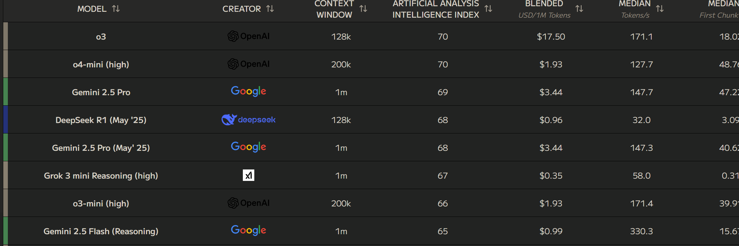Click Artificial Analysis Intelligence Index header
Screen dimensions: 739x246
(436, 9)
